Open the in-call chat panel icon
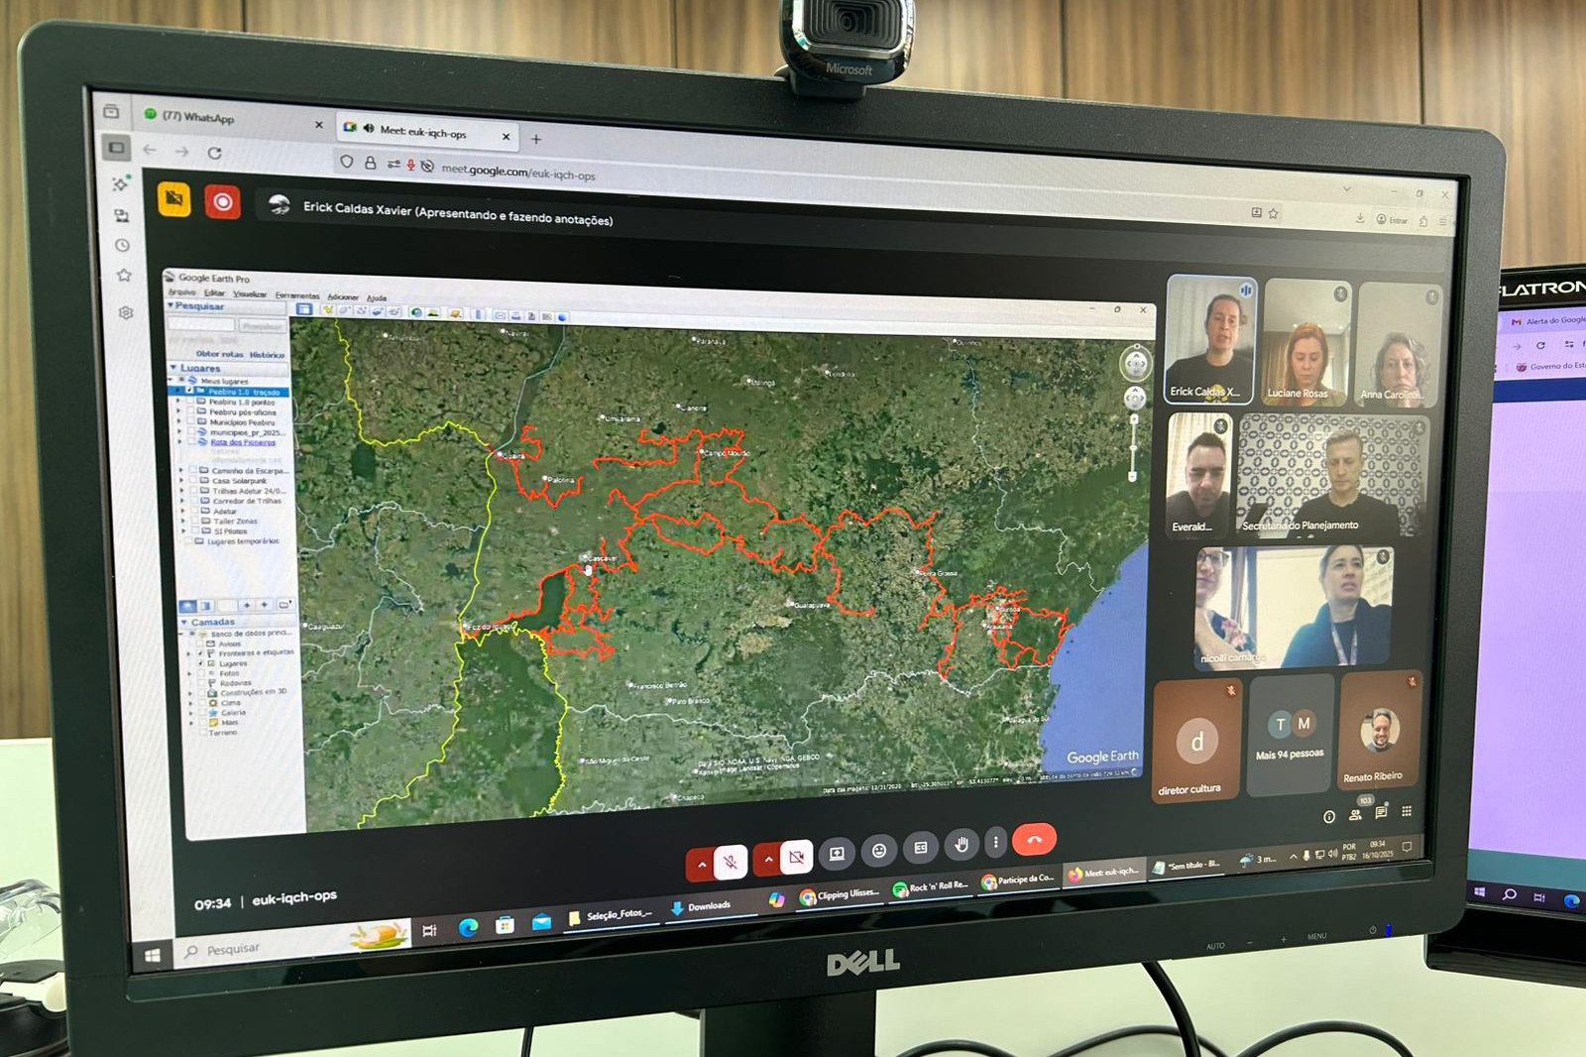Image resolution: width=1586 pixels, height=1057 pixels. [x=1381, y=813]
